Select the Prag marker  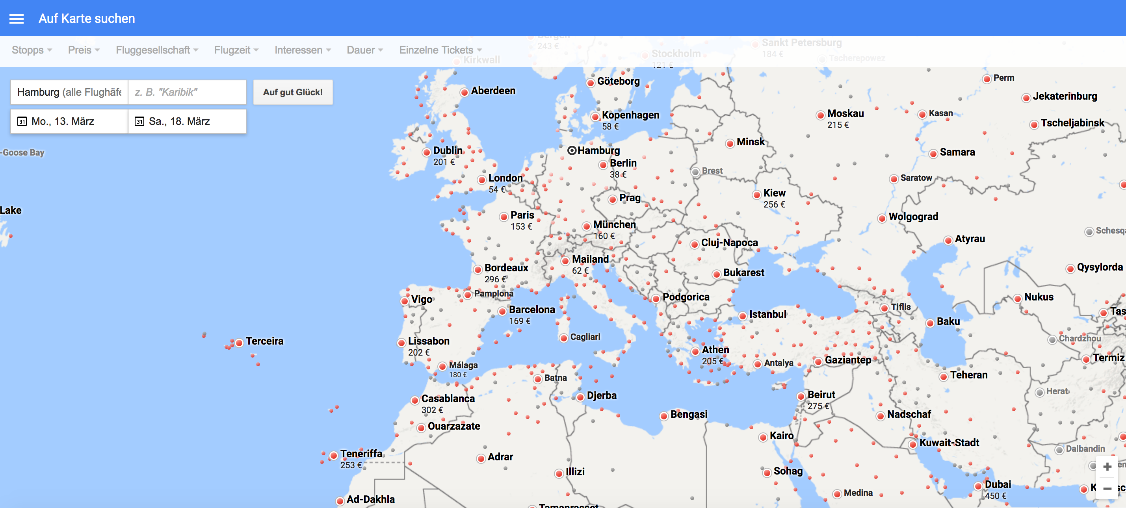pos(613,199)
